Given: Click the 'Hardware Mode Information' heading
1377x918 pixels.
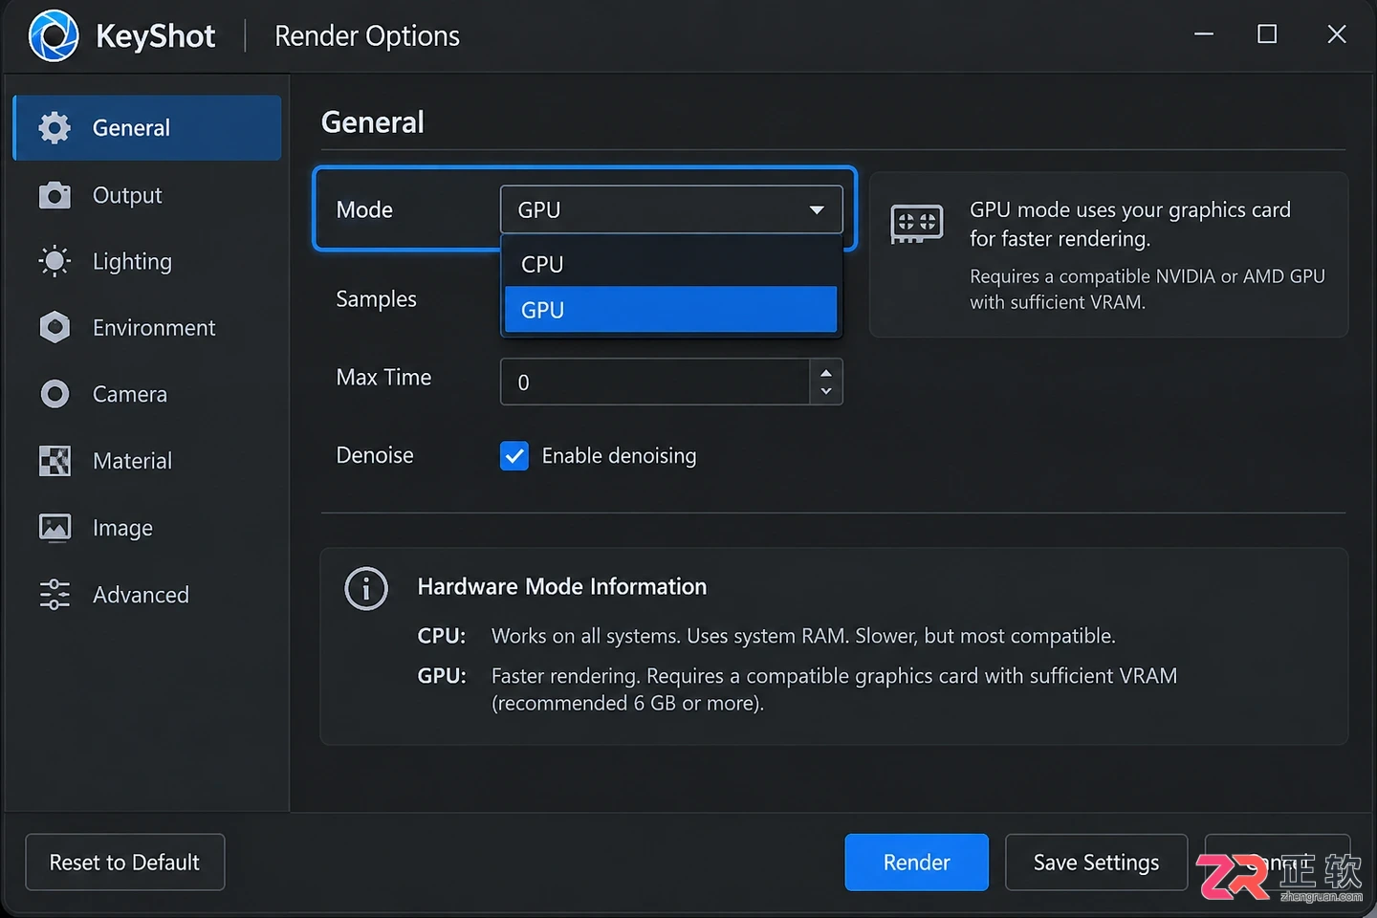Looking at the screenshot, I should point(562,586).
